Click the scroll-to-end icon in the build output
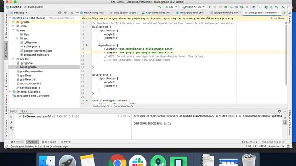The height and width of the screenshot is (166, 296). (x=285, y=123)
